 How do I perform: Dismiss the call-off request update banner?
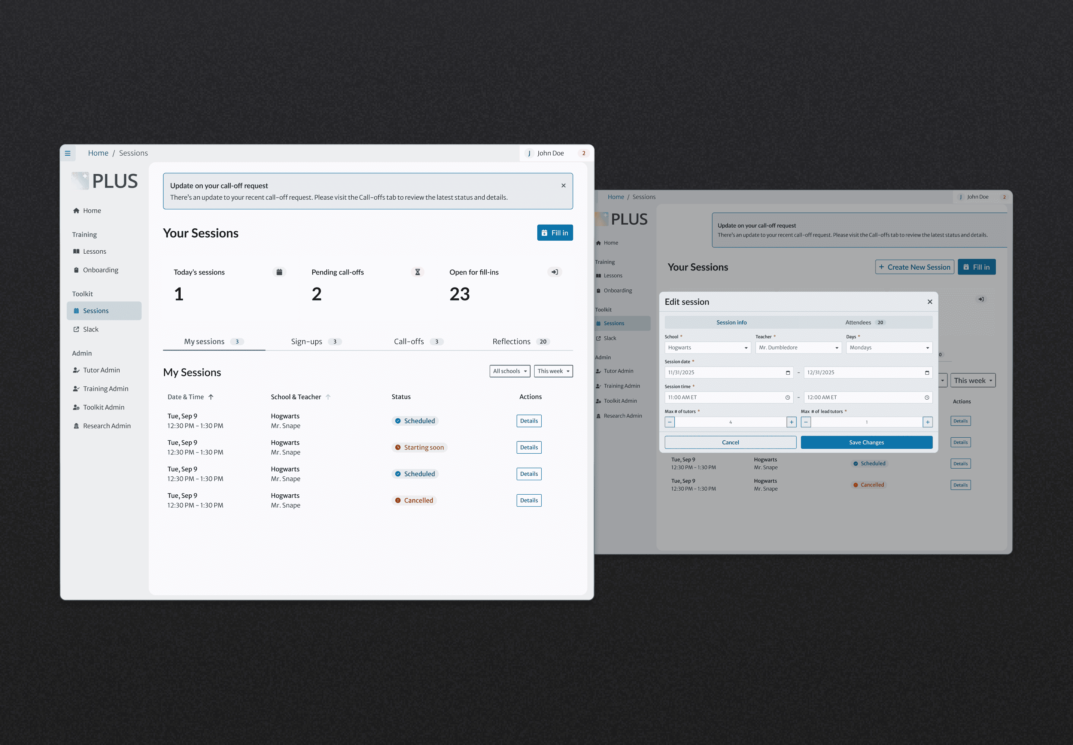(563, 186)
